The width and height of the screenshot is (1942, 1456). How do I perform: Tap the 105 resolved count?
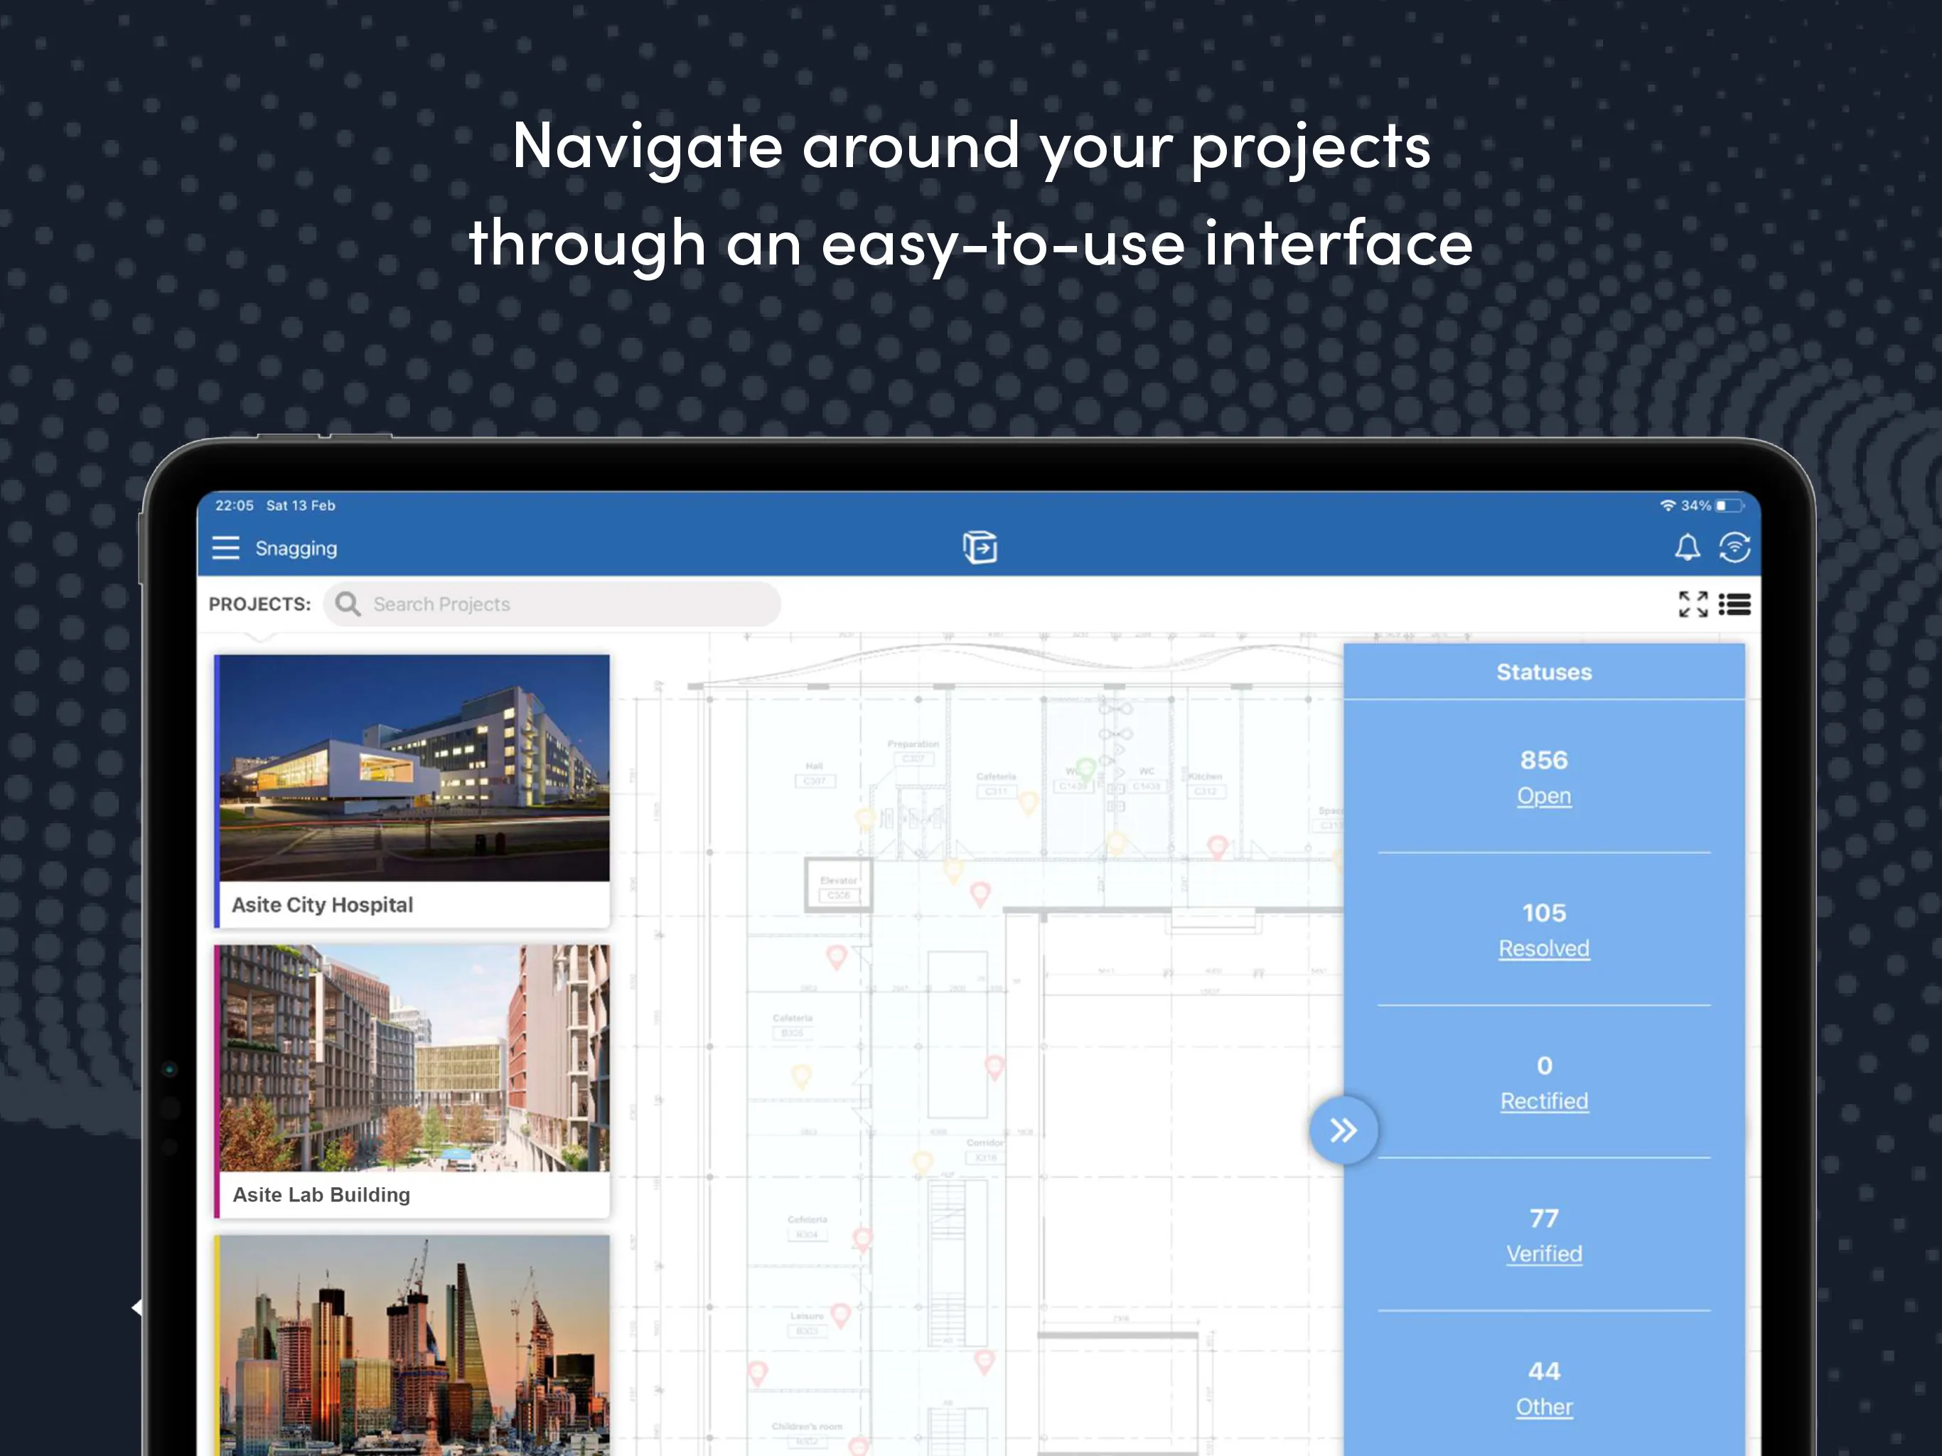1545,912
